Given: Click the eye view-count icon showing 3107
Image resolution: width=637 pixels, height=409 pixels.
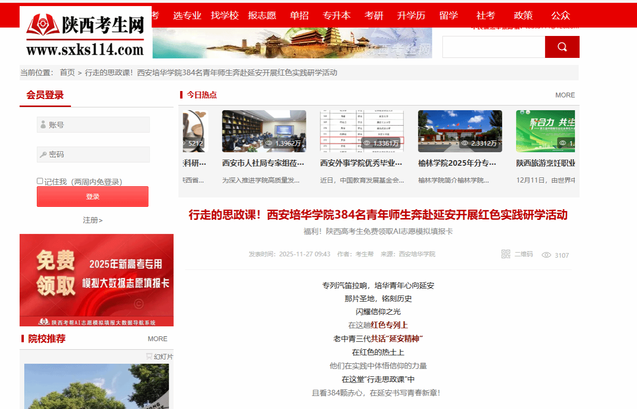Looking at the screenshot, I should (546, 255).
